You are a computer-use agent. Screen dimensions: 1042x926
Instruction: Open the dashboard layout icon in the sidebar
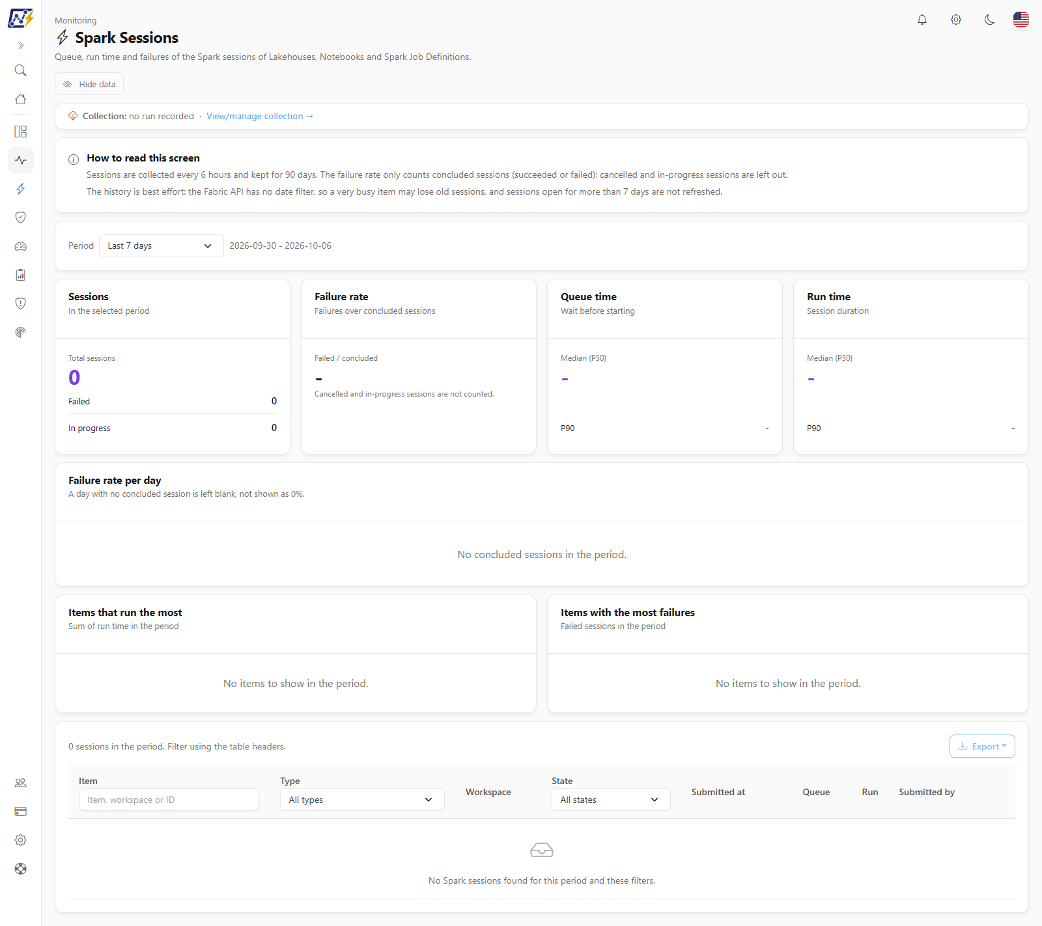(21, 132)
